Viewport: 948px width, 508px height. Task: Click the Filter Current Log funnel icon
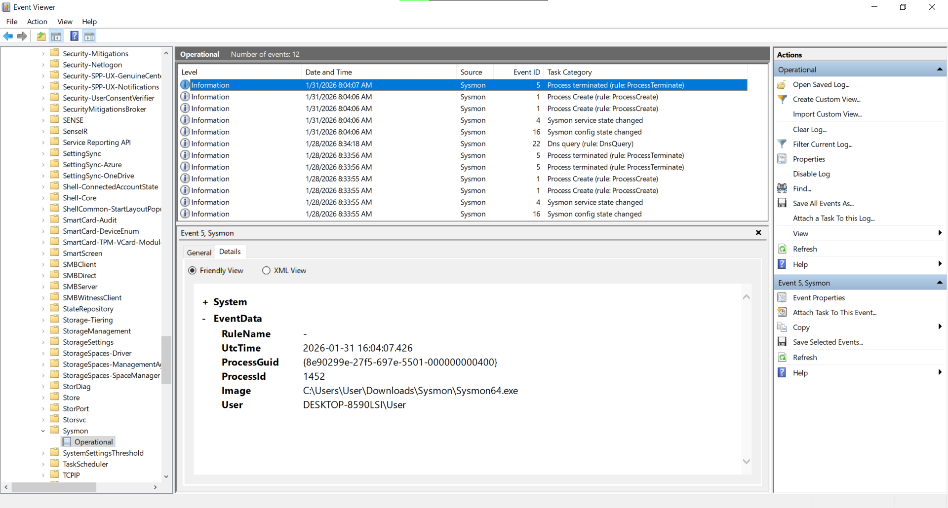pyautogui.click(x=782, y=144)
